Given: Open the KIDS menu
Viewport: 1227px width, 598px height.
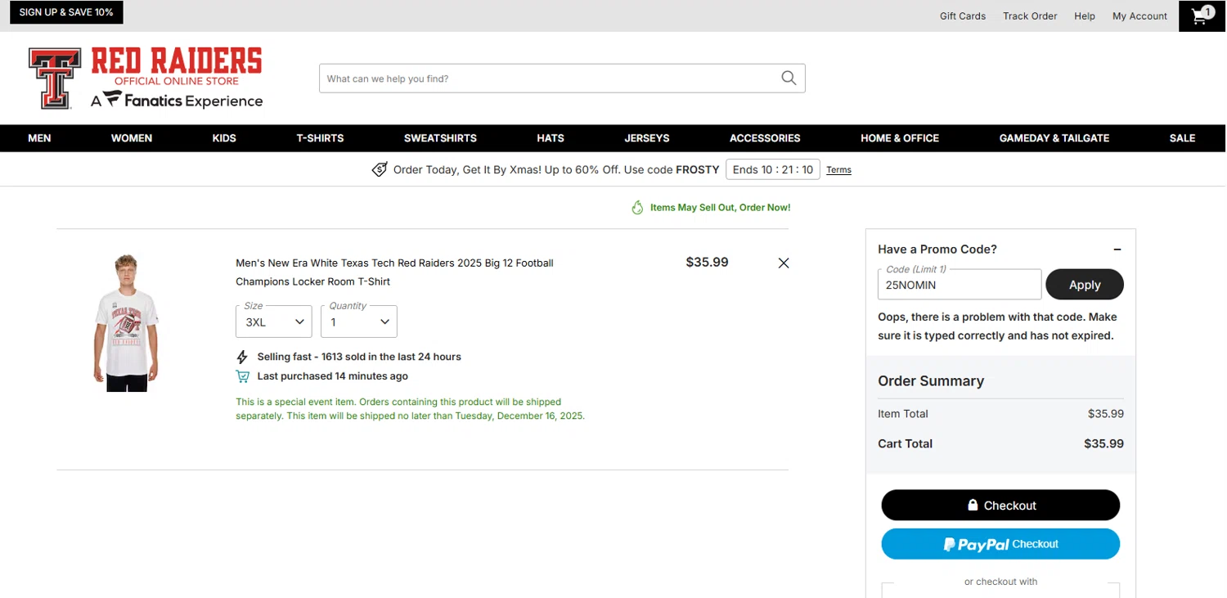Looking at the screenshot, I should point(224,138).
